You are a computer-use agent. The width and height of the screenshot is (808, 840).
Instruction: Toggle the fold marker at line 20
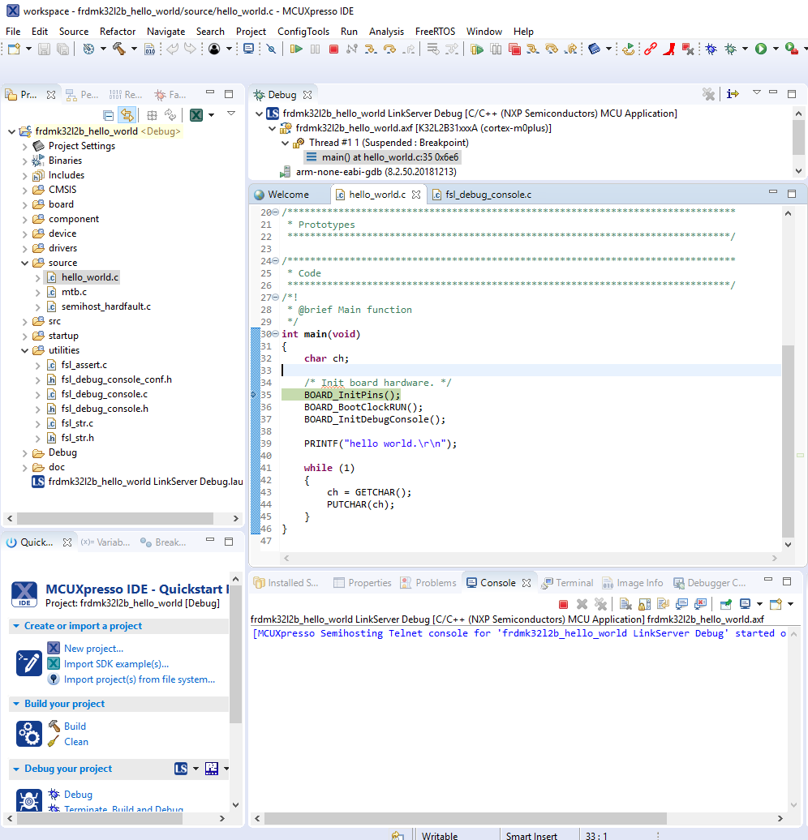click(x=276, y=212)
